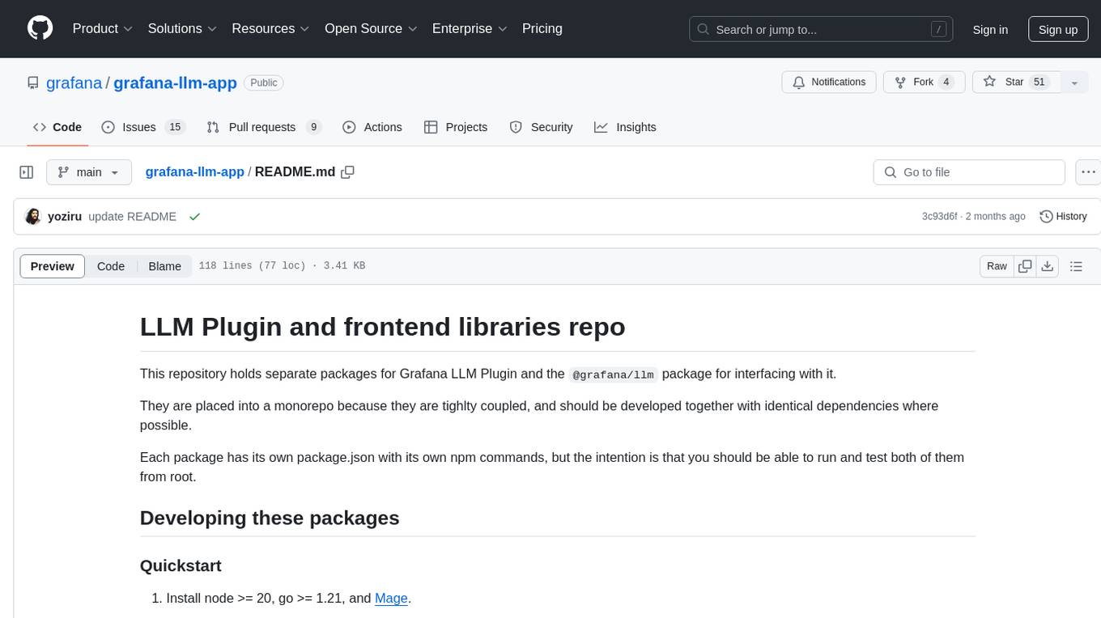Viewport: 1101px width, 618px height.
Task: Click the 118 lines file info text
Action: click(x=282, y=266)
